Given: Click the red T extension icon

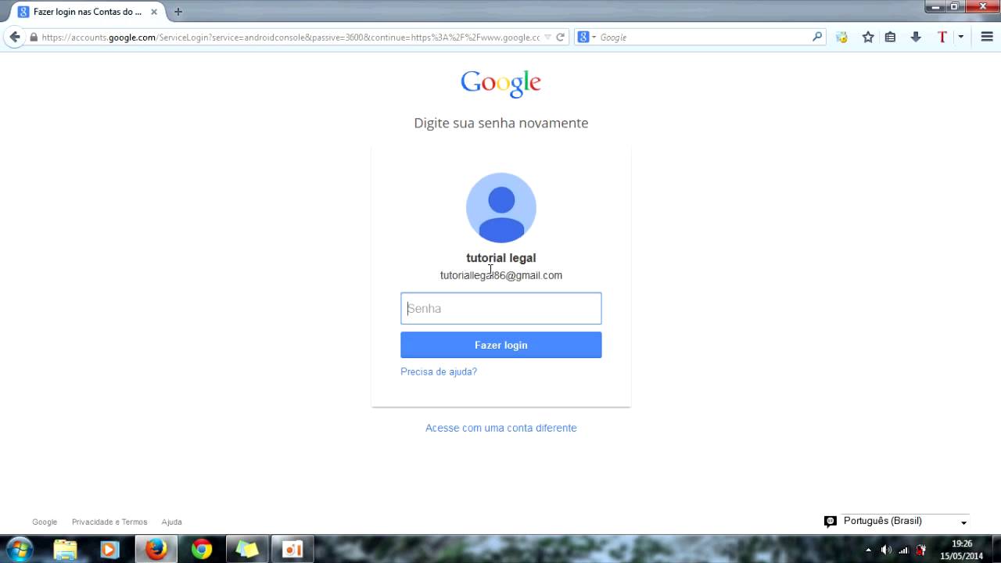Looking at the screenshot, I should point(942,38).
